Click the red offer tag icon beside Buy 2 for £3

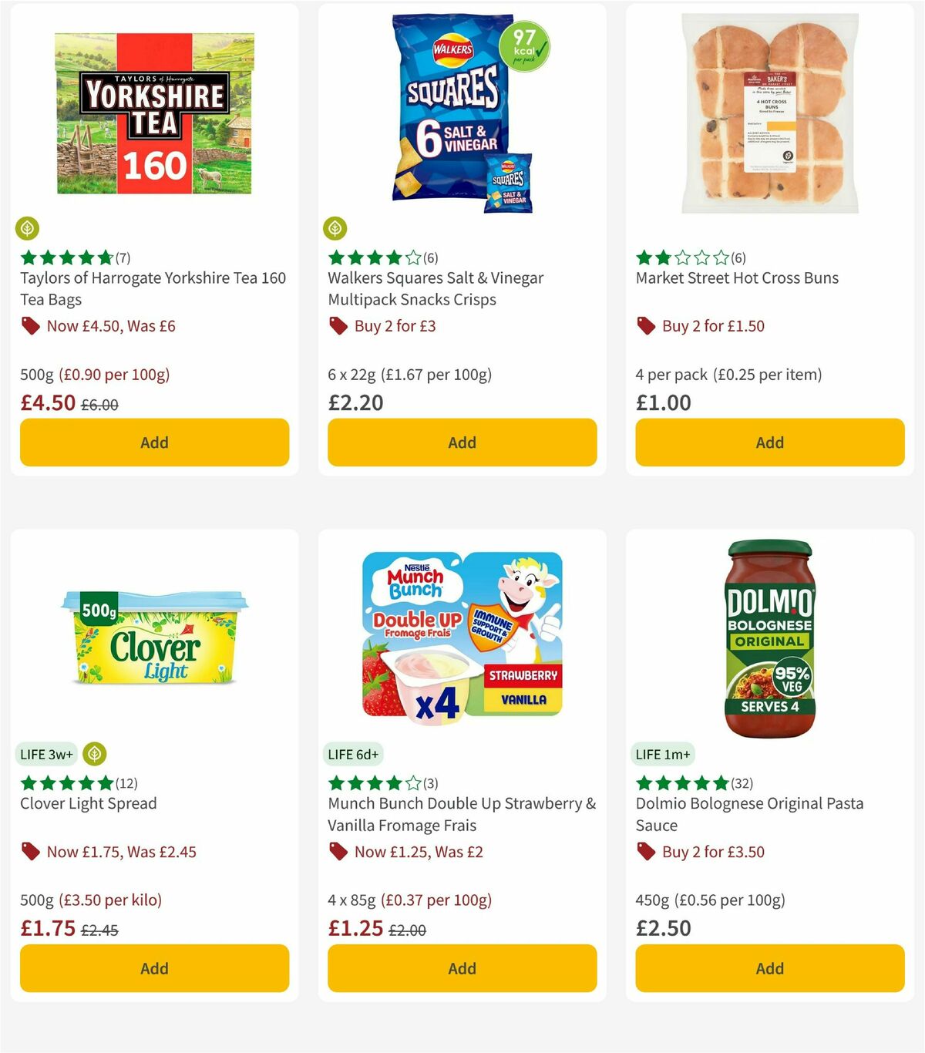pyautogui.click(x=337, y=326)
